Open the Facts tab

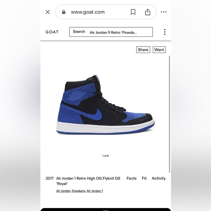pyautogui.click(x=131, y=178)
